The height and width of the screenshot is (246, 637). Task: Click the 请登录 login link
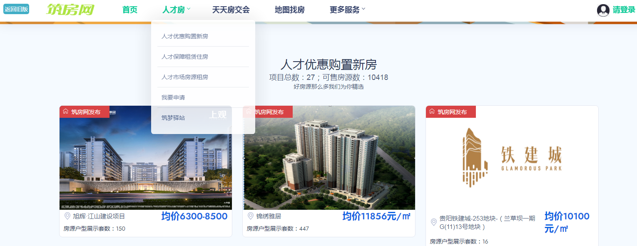point(624,10)
